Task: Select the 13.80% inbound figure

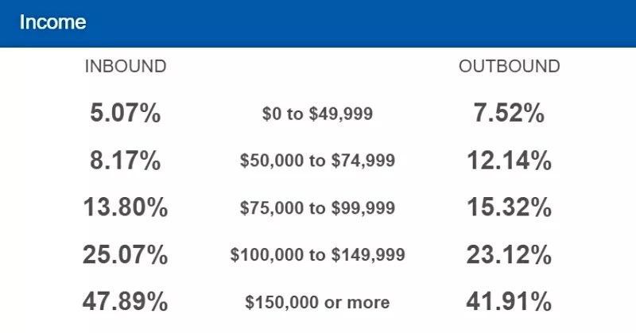Action: point(126,208)
